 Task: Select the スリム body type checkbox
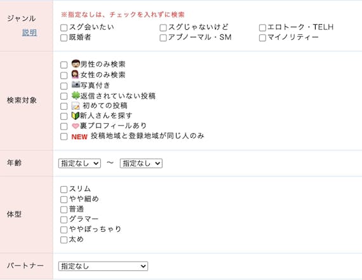64,189
